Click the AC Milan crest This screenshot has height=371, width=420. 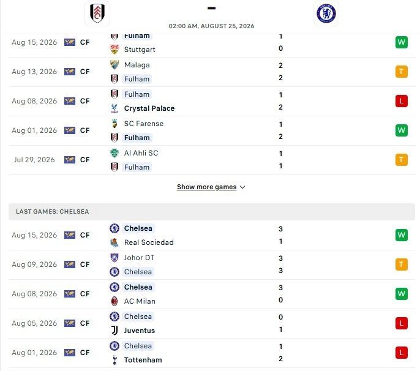[114, 301]
